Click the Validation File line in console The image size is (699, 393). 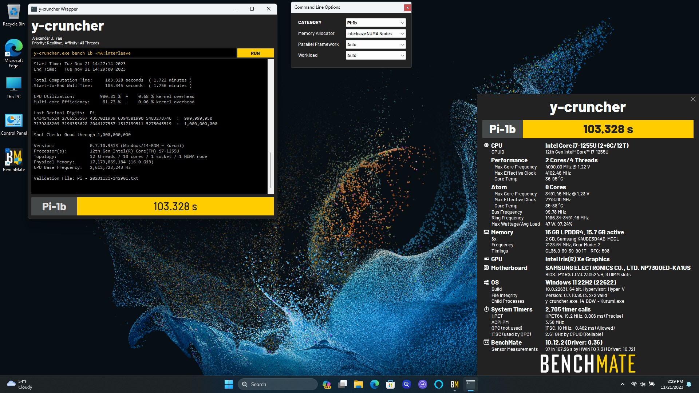[86, 178]
